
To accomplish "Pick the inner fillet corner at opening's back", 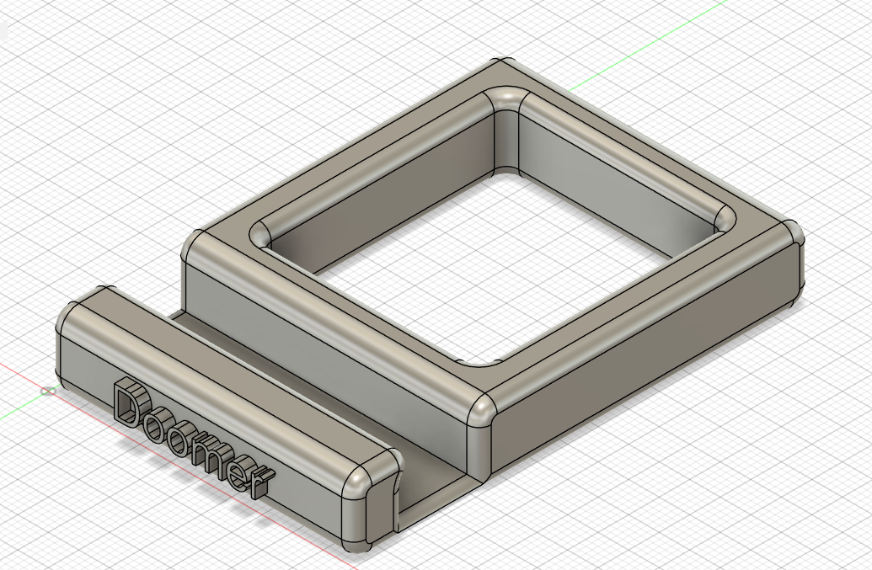I will [506, 126].
